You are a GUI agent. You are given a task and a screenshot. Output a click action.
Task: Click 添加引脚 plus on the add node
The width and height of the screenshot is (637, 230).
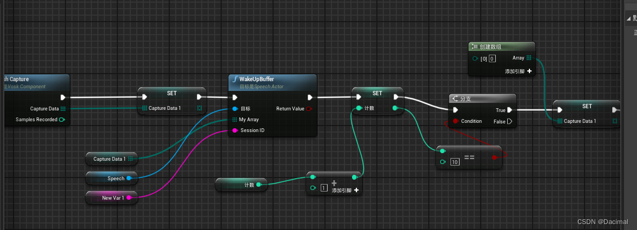pos(356,190)
